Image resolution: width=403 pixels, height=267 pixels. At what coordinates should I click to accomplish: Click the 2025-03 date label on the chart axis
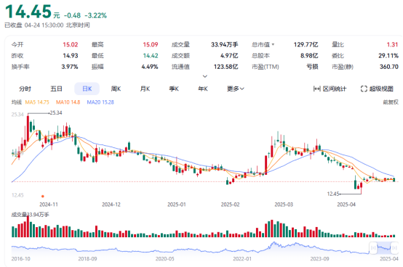pos(284,205)
